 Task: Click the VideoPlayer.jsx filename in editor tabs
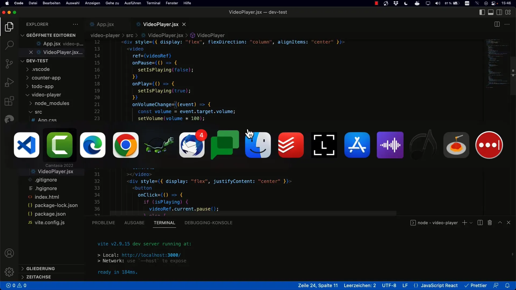(161, 24)
